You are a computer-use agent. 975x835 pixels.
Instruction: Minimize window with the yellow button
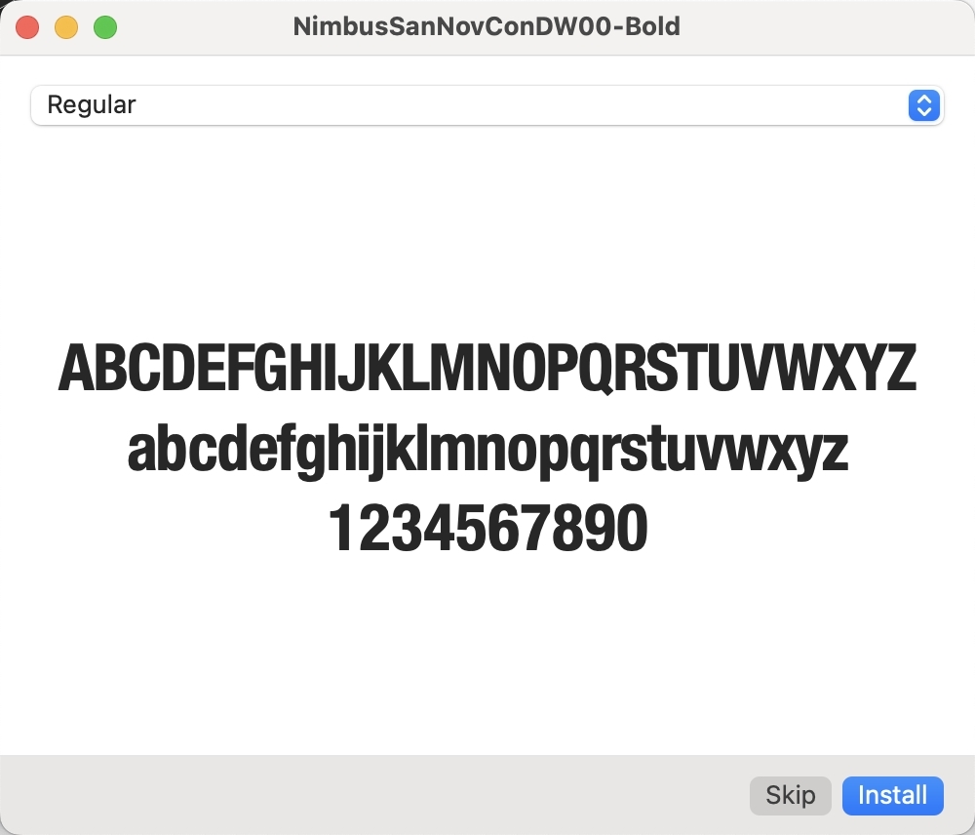66,27
